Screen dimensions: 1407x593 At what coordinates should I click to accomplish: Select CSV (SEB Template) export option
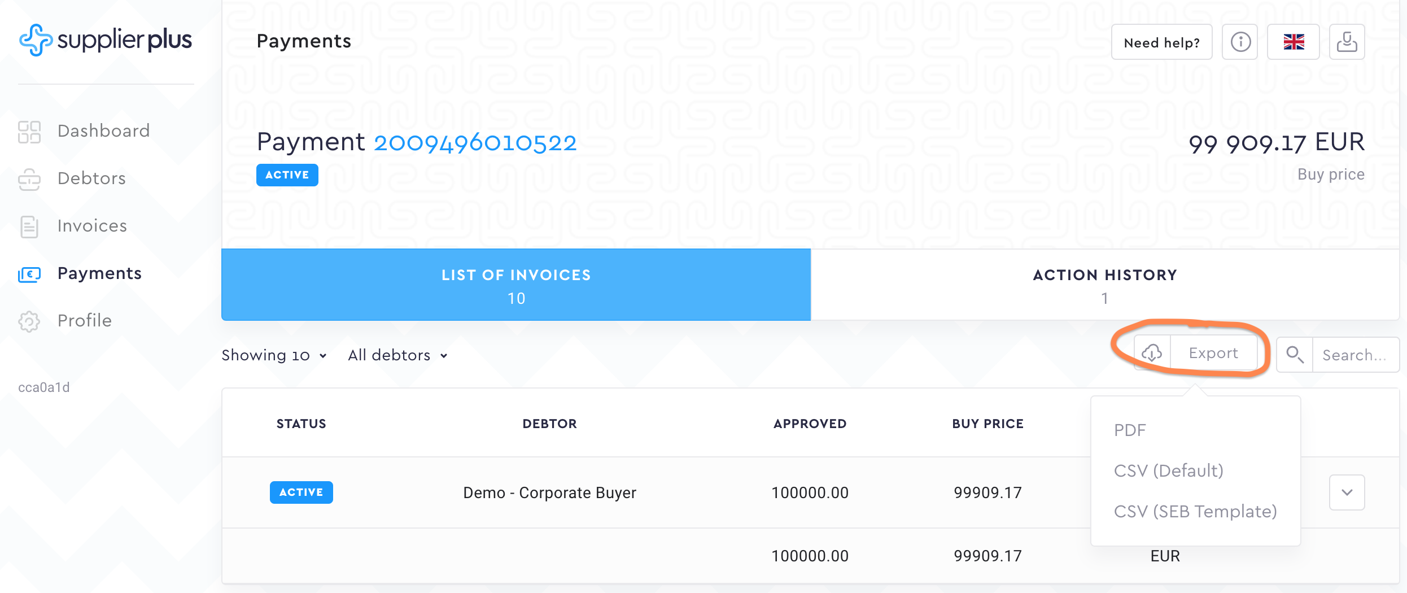(x=1195, y=512)
